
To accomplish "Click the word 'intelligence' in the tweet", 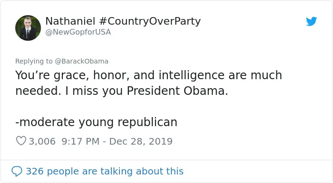I will 192,75.
